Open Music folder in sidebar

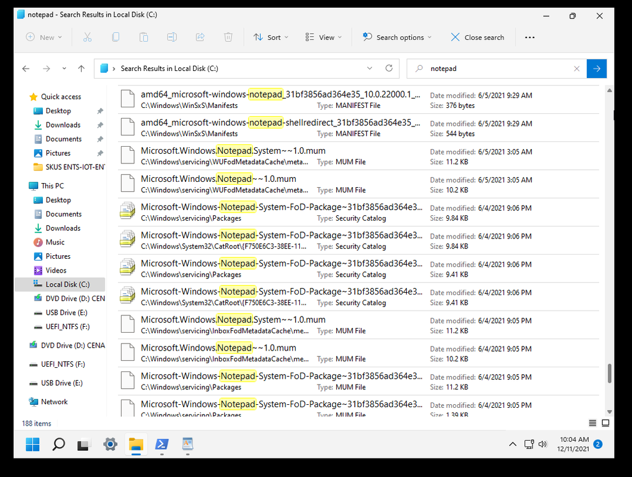click(55, 242)
